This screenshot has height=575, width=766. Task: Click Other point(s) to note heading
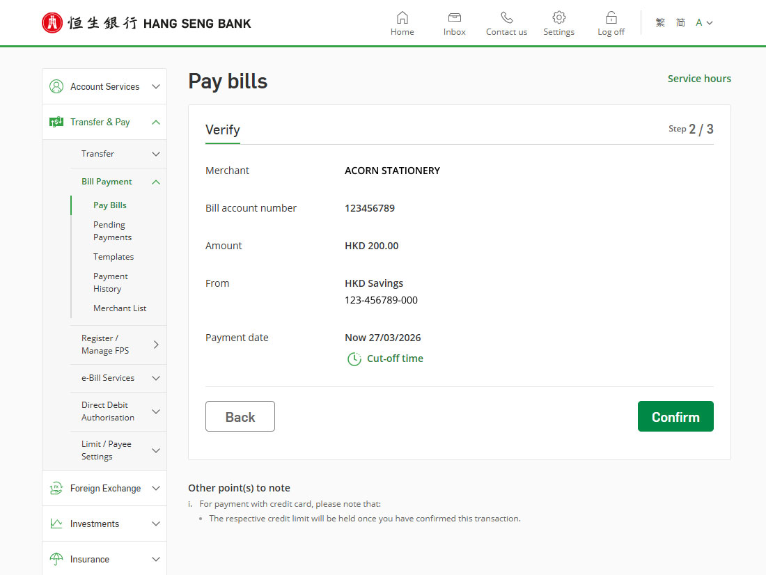(239, 487)
